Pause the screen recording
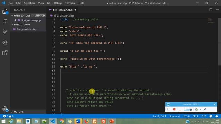 click(x=169, y=109)
